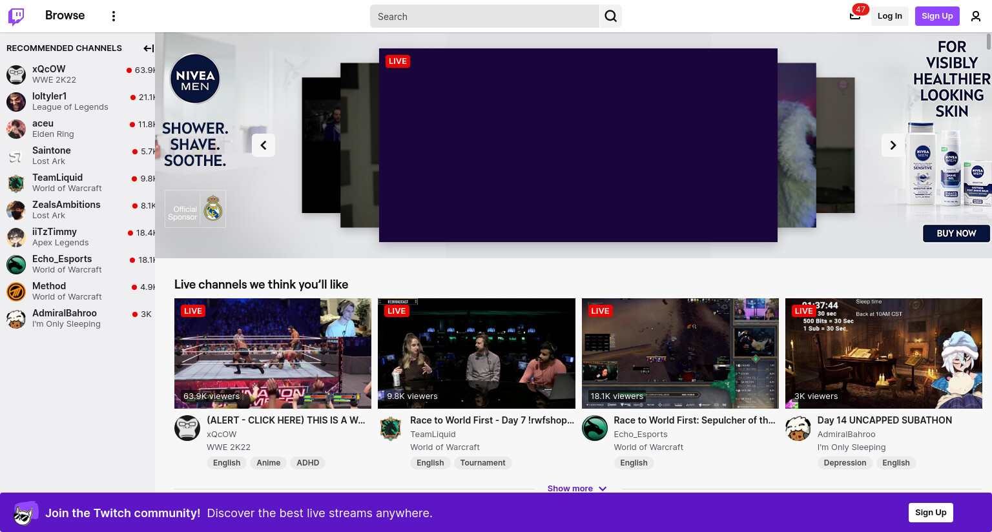Open the ALERT - CLICK HERE stream title

[x=286, y=420]
